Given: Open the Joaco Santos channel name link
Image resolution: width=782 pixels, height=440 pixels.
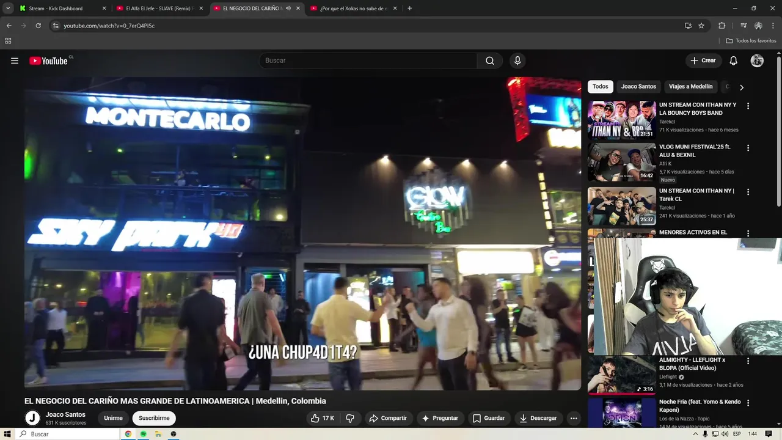Looking at the screenshot, I should click(x=65, y=414).
